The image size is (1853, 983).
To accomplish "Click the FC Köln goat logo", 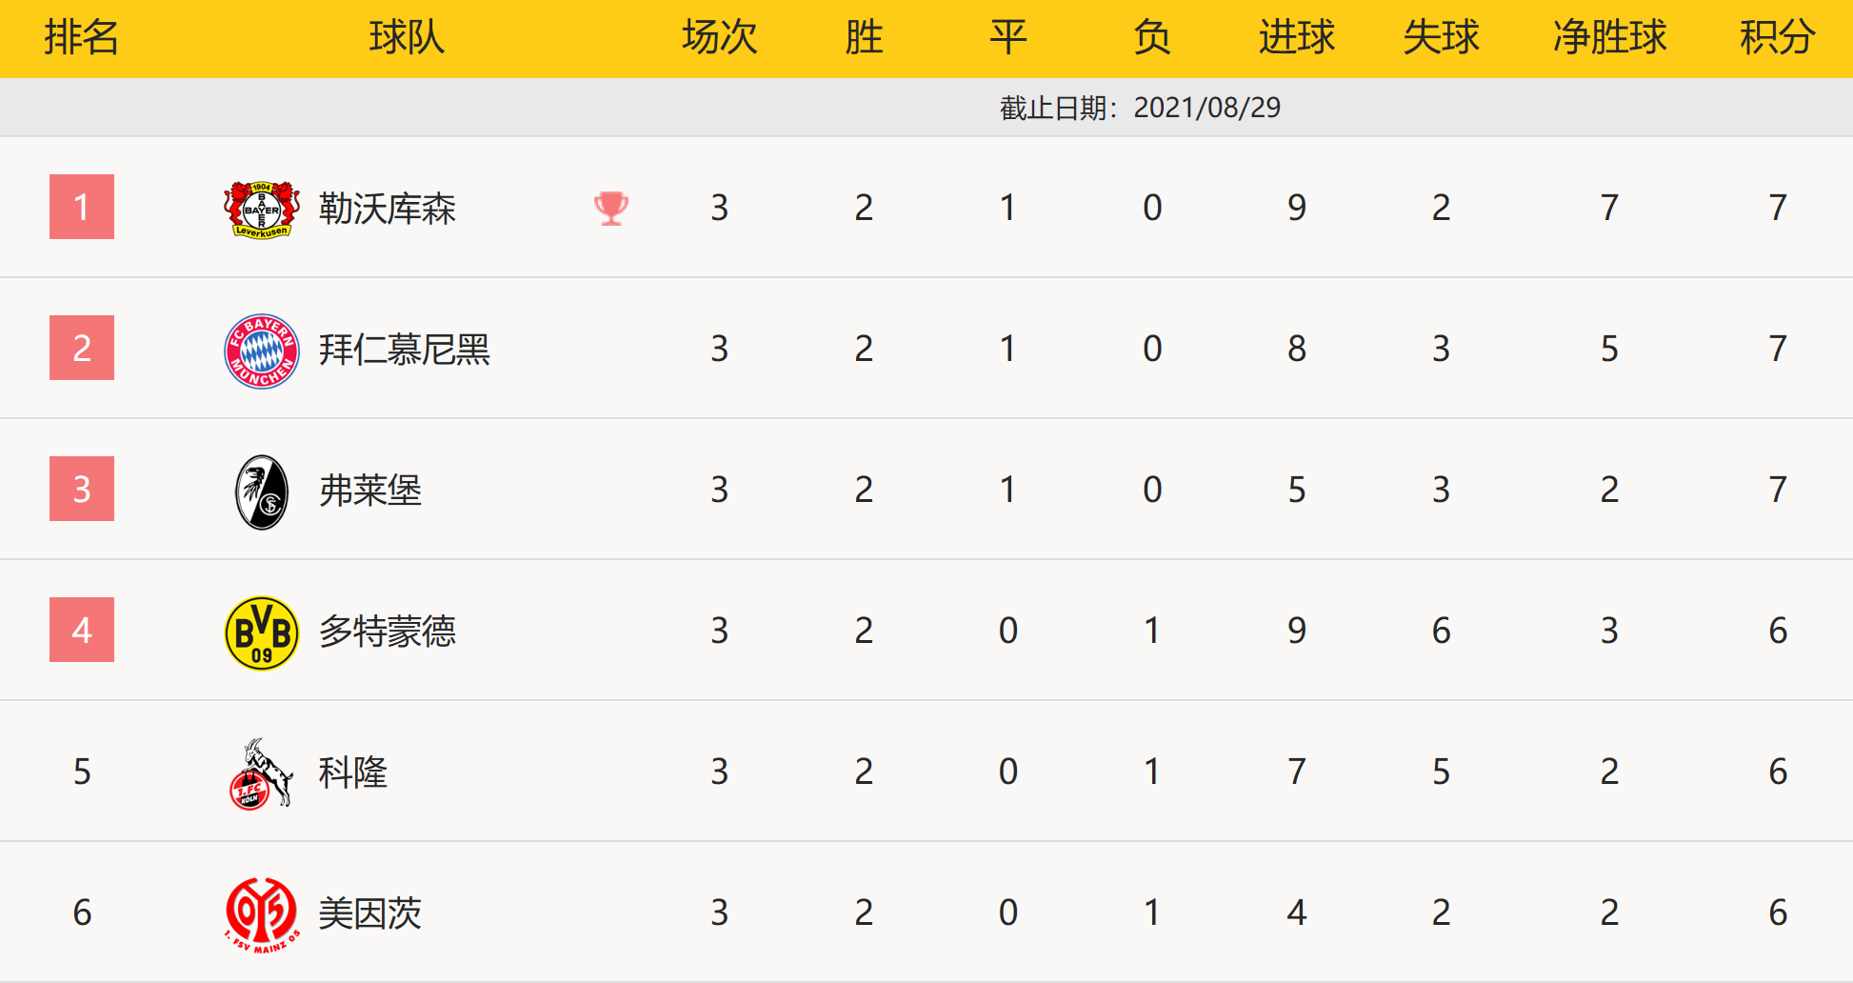I will tap(262, 772).
